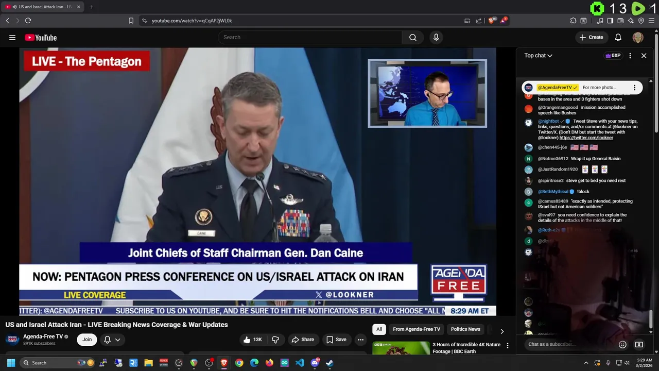Open the taskbar clock and date
Screen dimensions: 659x371
point(645,363)
